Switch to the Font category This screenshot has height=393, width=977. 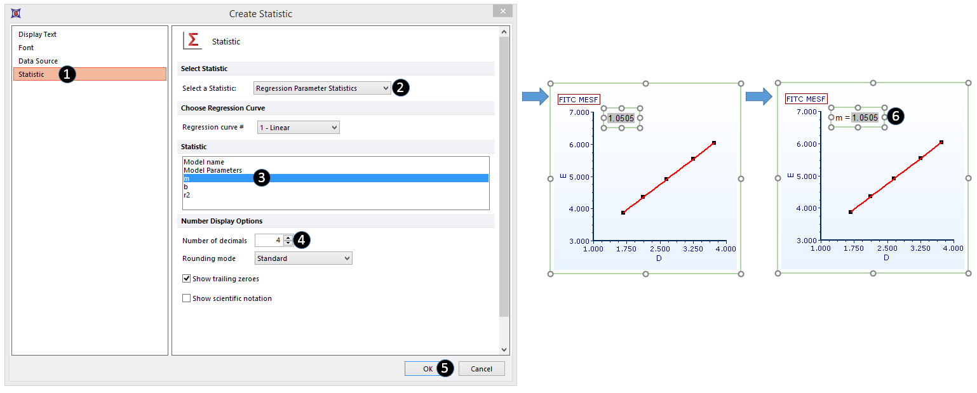tap(26, 48)
